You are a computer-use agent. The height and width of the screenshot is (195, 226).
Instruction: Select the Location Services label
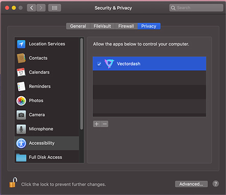(47, 44)
